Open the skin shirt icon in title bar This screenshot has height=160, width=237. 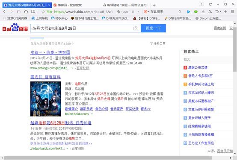210,4
